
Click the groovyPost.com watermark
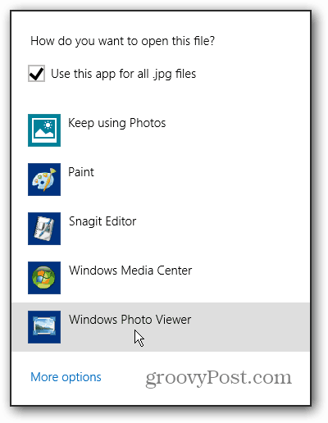pyautogui.click(x=219, y=379)
